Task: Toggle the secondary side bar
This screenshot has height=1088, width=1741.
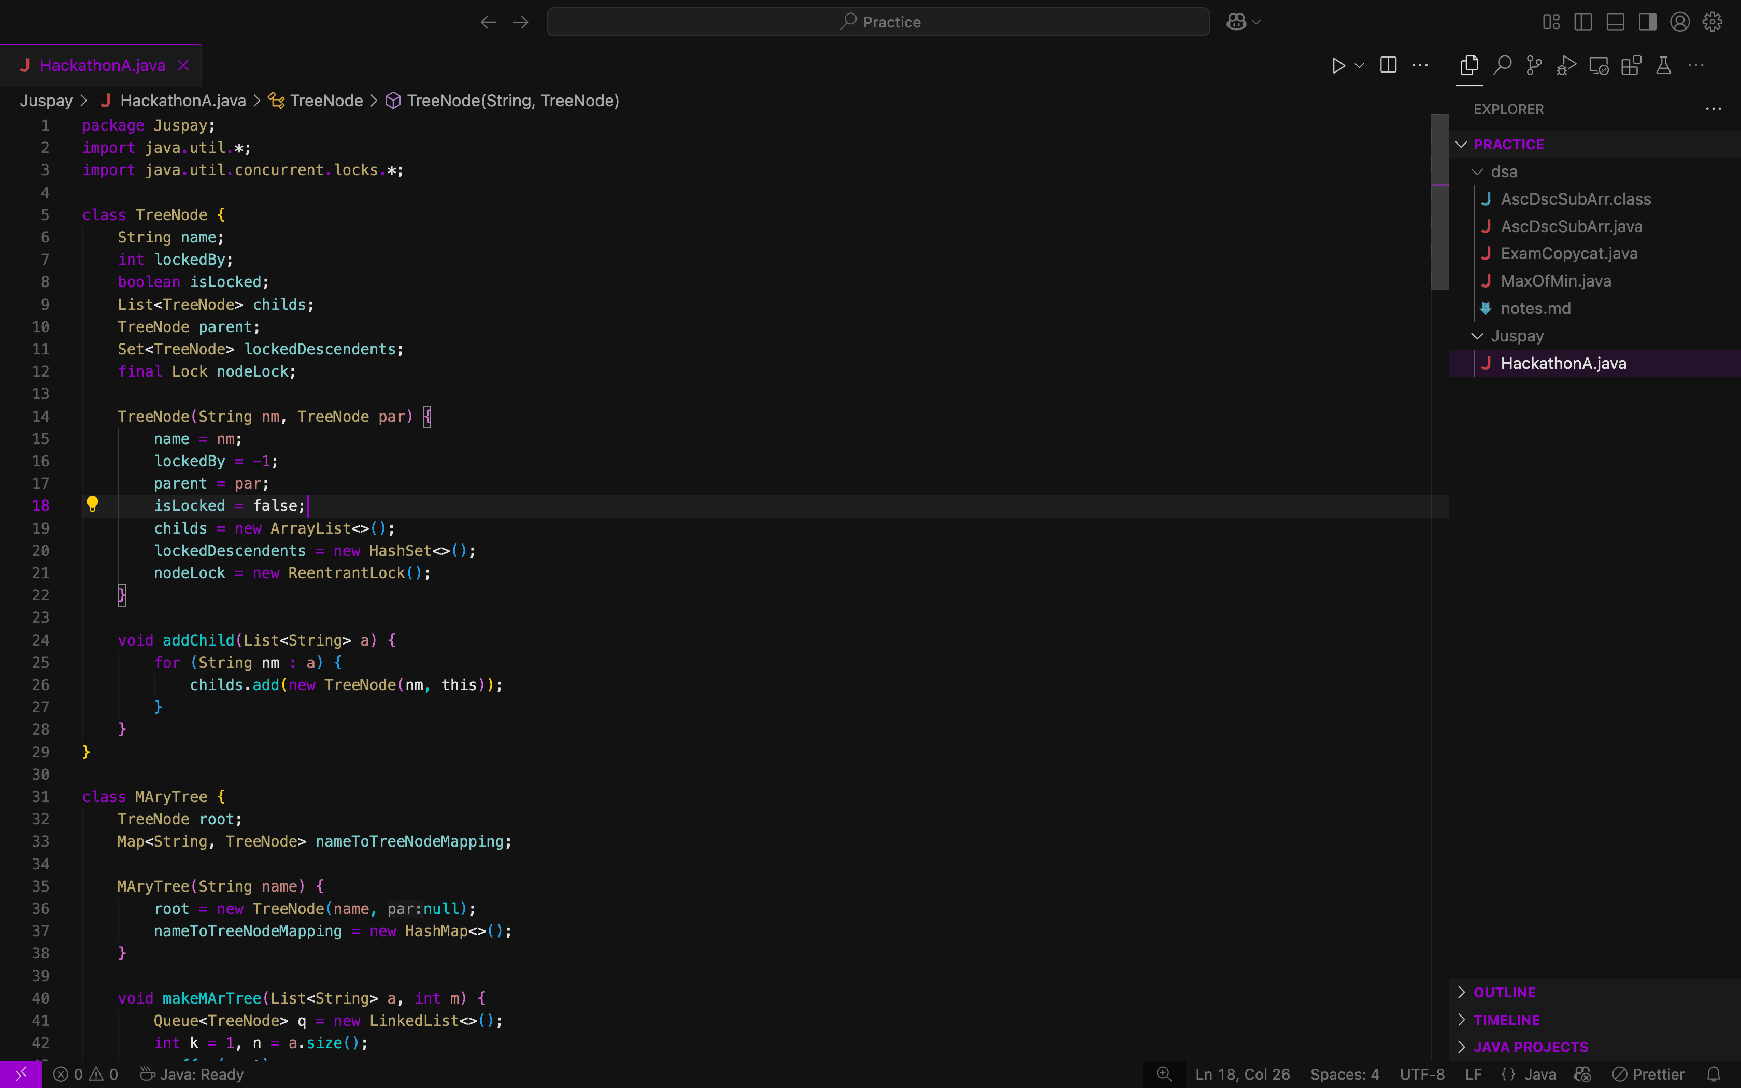Action: click(1647, 22)
